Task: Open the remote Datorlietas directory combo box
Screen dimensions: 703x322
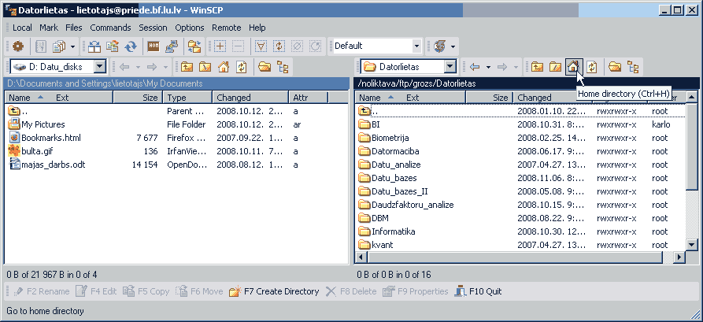Action: 409,67
